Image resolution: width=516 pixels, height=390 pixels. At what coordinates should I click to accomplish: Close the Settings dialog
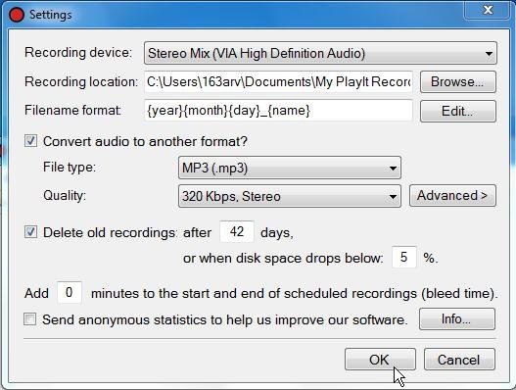(x=488, y=10)
